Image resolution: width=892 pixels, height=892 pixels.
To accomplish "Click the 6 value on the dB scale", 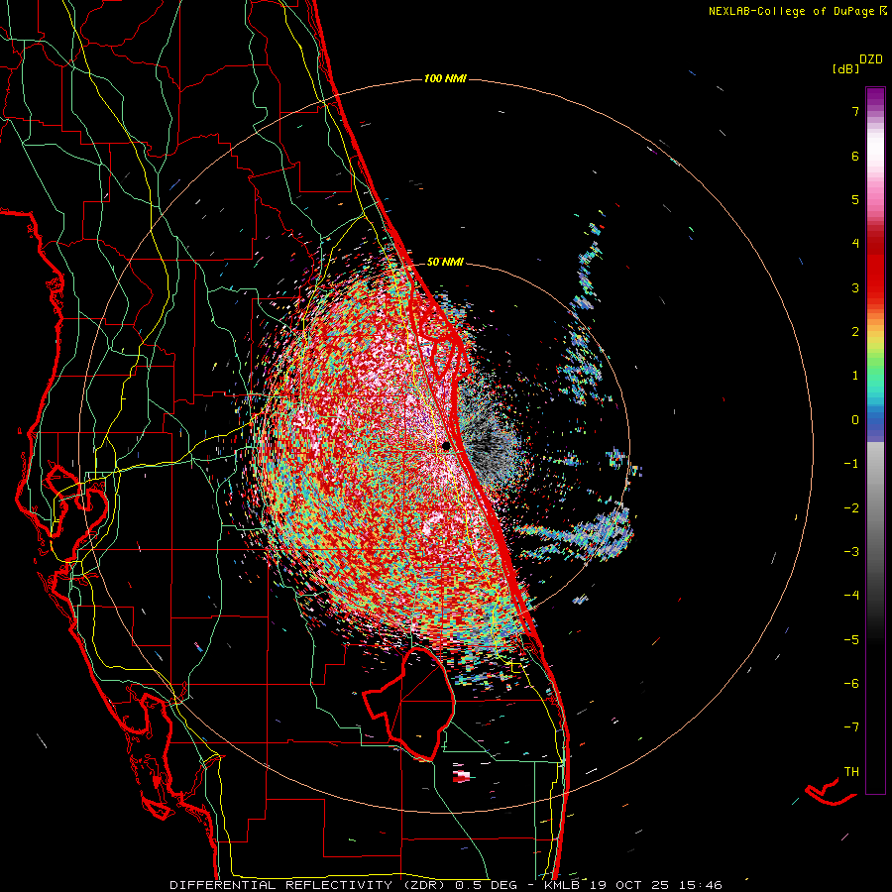I will (x=855, y=156).
